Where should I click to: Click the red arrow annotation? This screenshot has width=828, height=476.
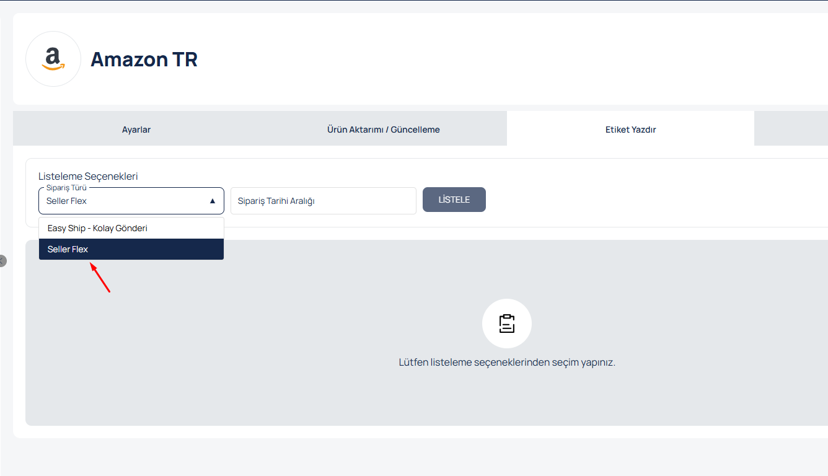coord(100,278)
